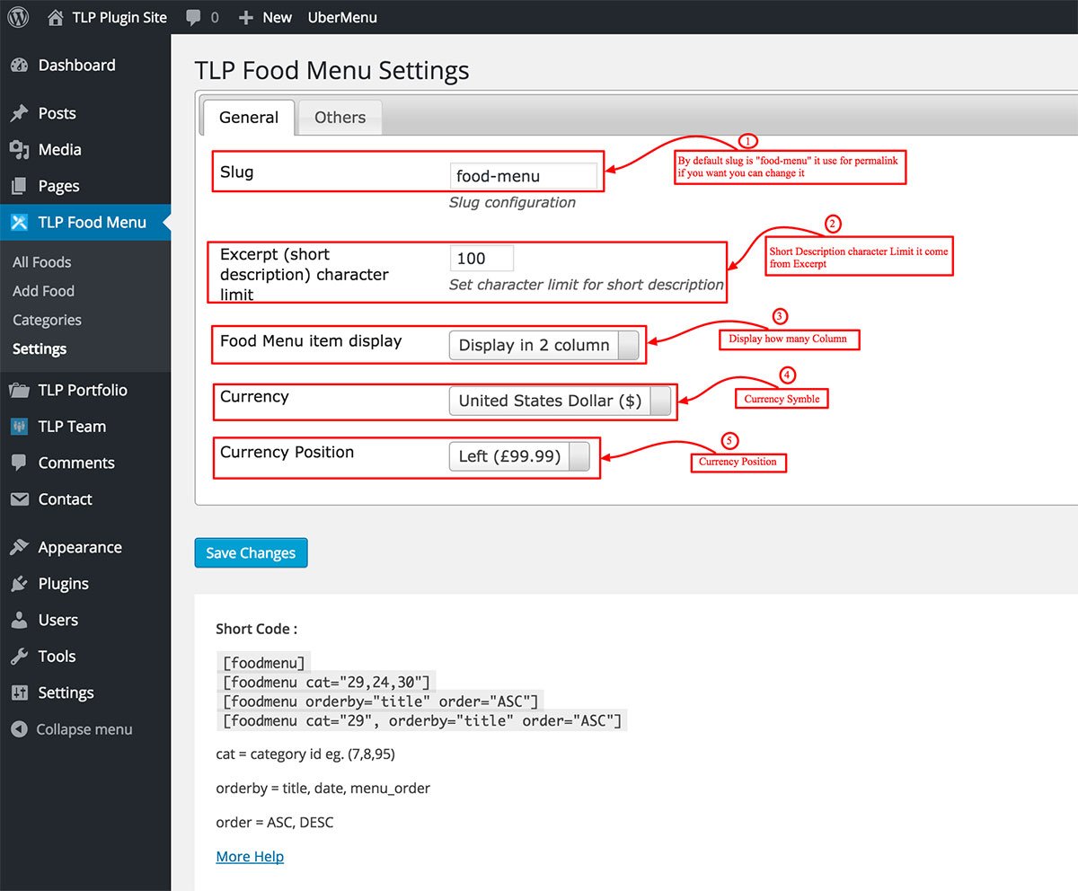Click the Contact envelope icon
Viewport: 1078px width, 891px height.
coord(19,499)
